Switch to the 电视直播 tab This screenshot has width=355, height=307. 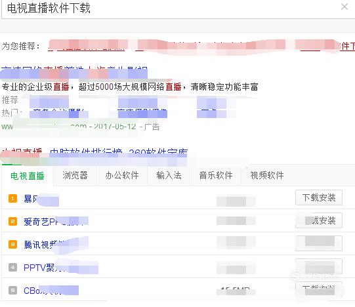[28, 176]
